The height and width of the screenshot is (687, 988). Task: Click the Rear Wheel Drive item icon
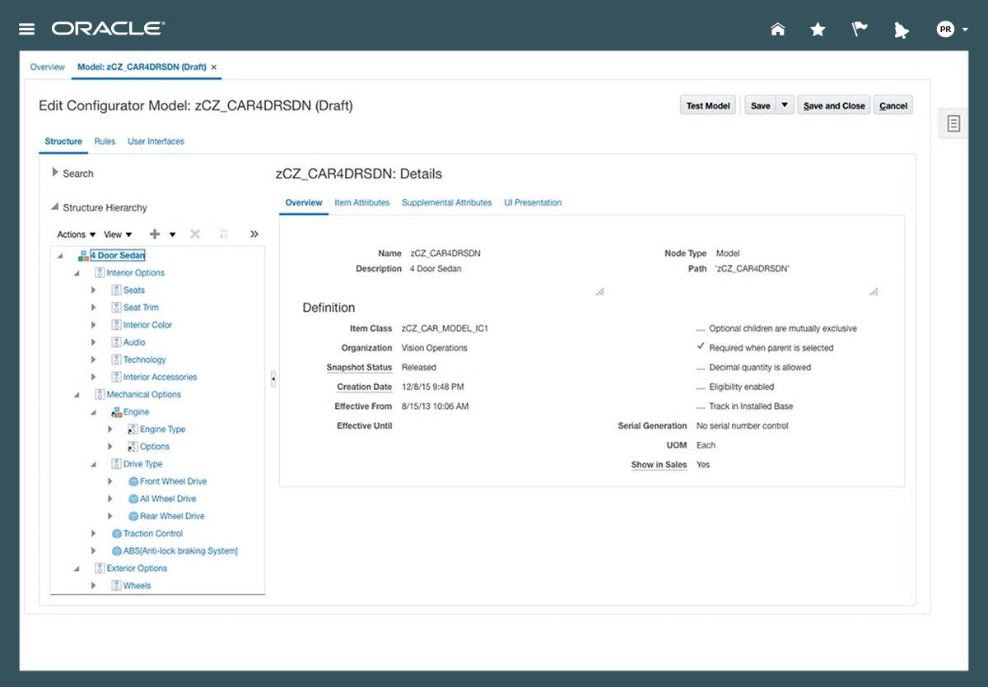133,516
